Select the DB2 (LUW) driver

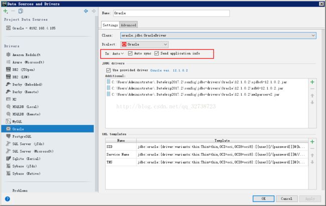pos(48,77)
